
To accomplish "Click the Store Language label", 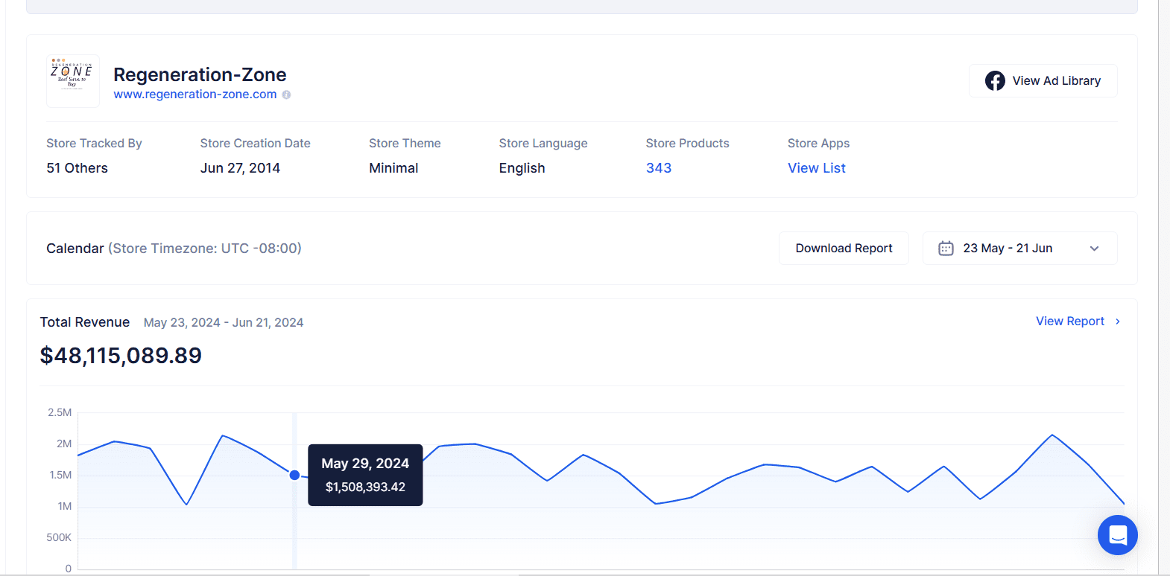I will tap(543, 144).
